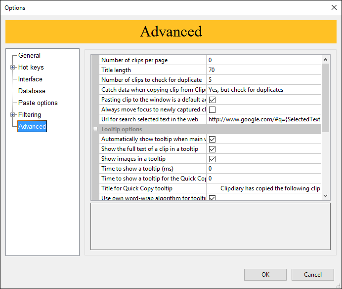342x289 pixels.
Task: Go to Paste options page
Action: point(38,103)
